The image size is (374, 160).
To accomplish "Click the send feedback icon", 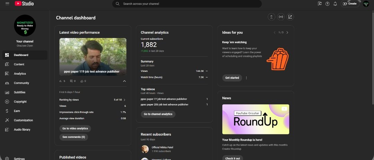I will 320,4.
